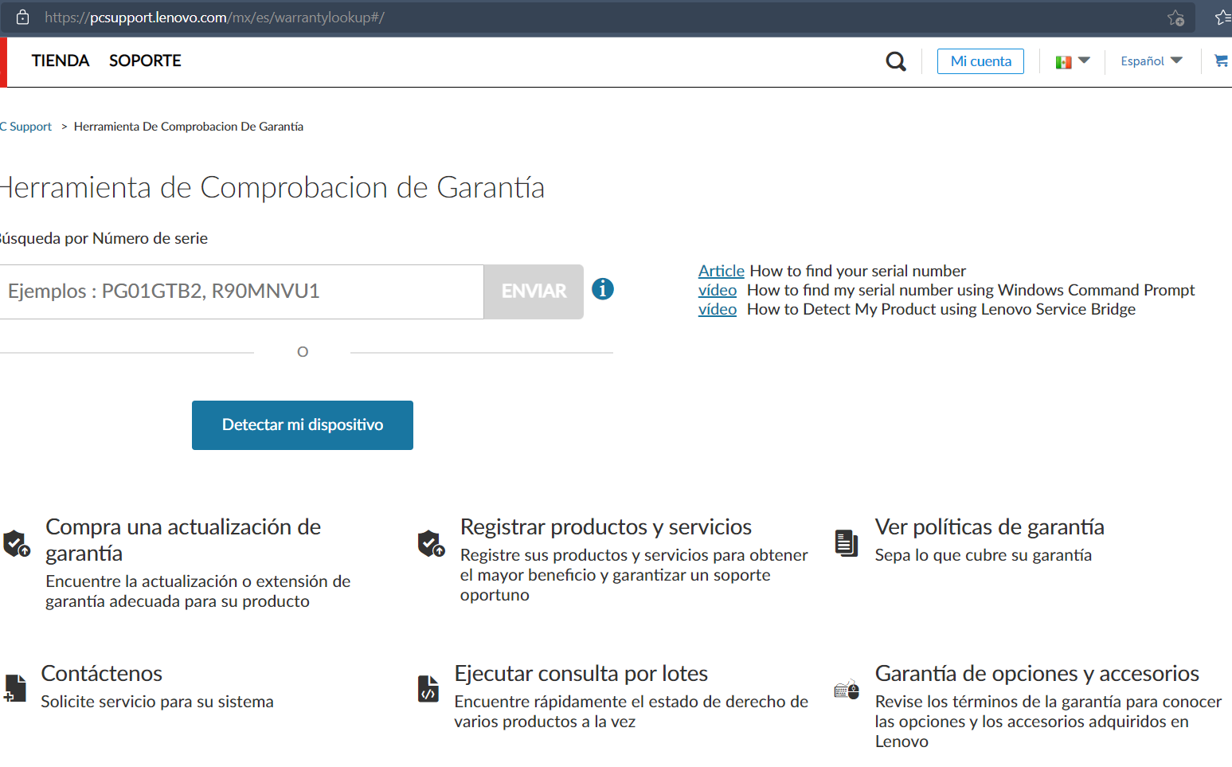Viewport: 1232px width, 767px height.
Task: Click the register products shield icon
Action: click(x=431, y=543)
